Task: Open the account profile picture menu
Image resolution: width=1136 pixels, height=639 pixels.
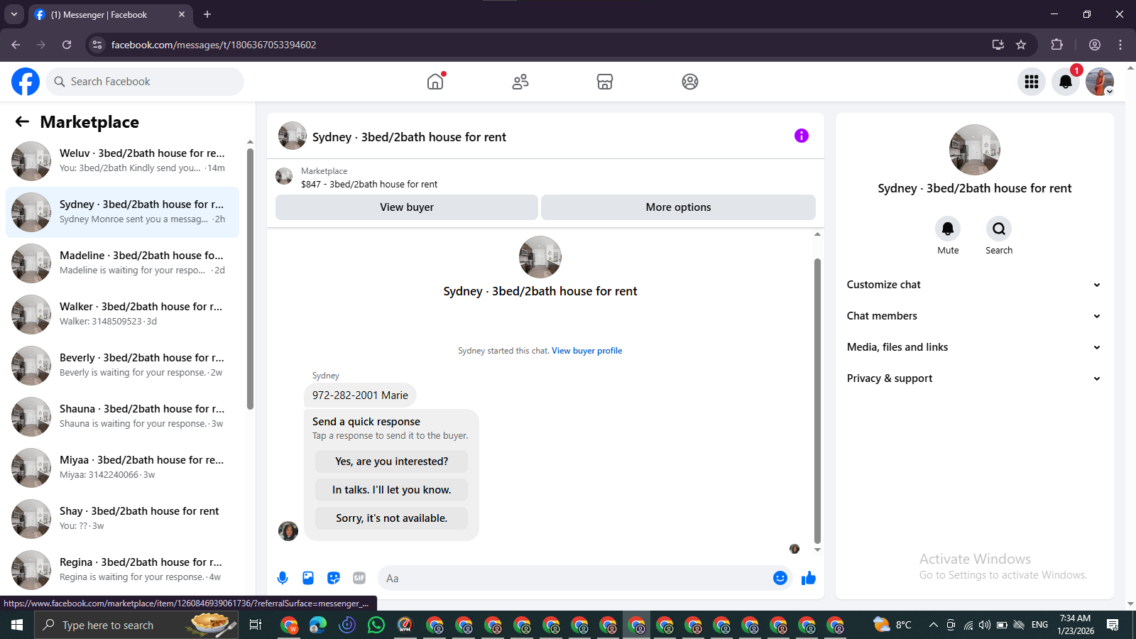Action: [x=1100, y=82]
